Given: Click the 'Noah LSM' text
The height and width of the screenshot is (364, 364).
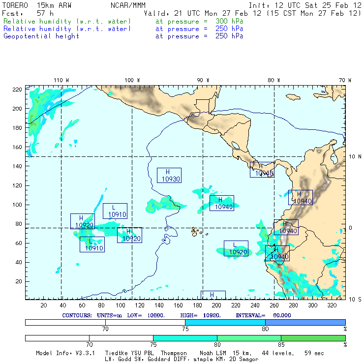Looking at the screenshot, I should click(213, 353).
